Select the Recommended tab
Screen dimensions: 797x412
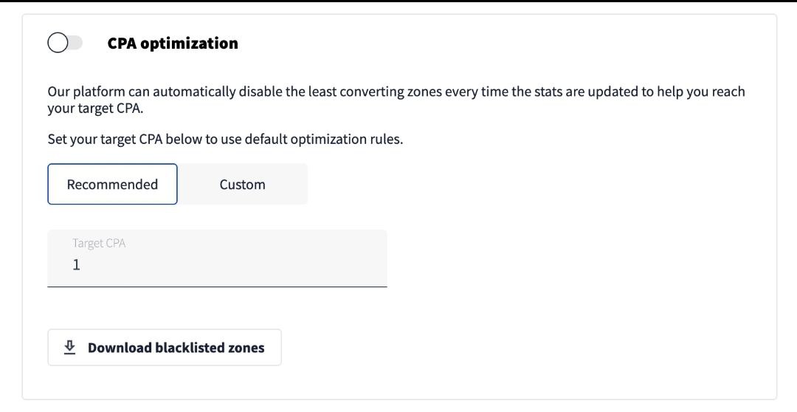(x=112, y=184)
